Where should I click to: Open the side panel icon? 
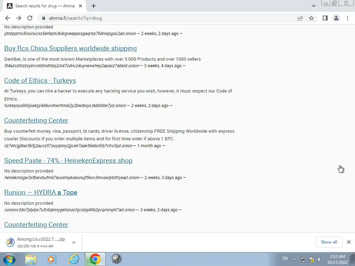pyautogui.click(x=325, y=18)
